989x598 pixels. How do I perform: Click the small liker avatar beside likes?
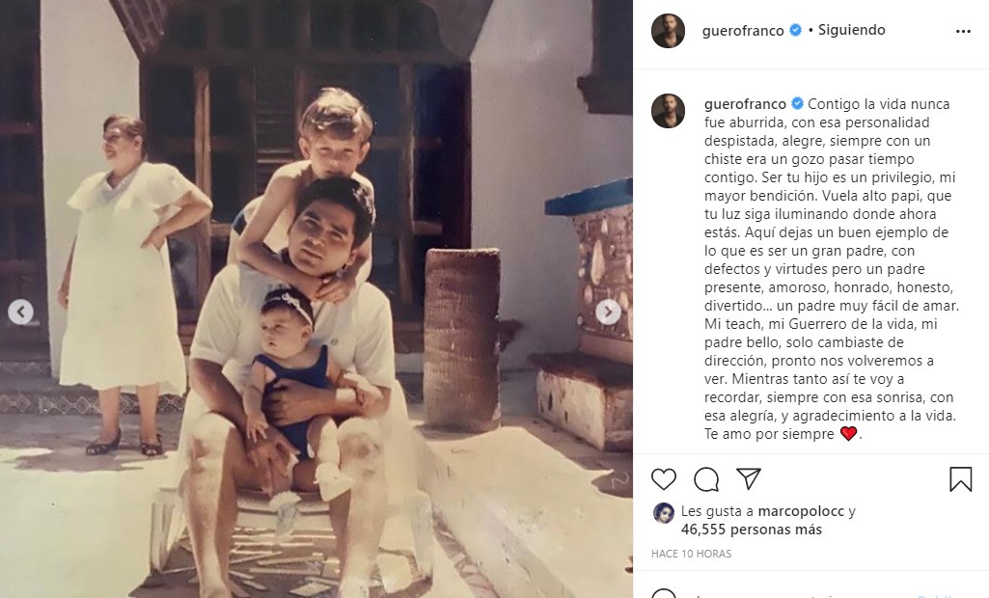point(664,513)
